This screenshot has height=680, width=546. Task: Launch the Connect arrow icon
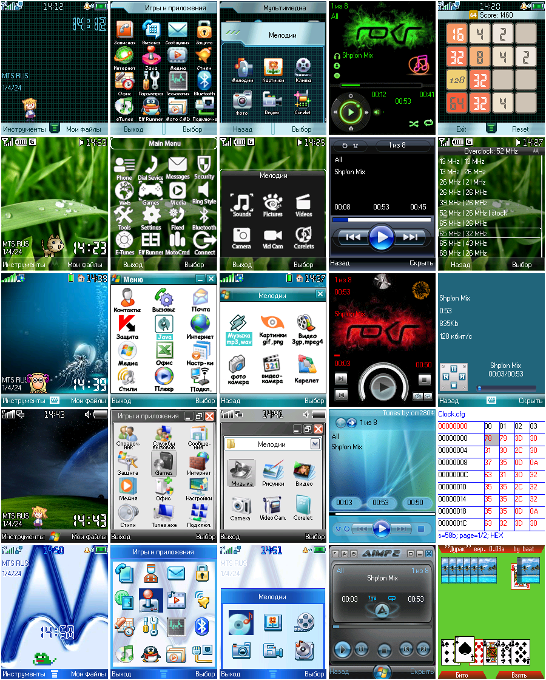[x=204, y=240]
